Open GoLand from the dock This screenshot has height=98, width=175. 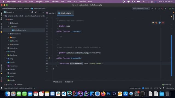tap(86, 94)
